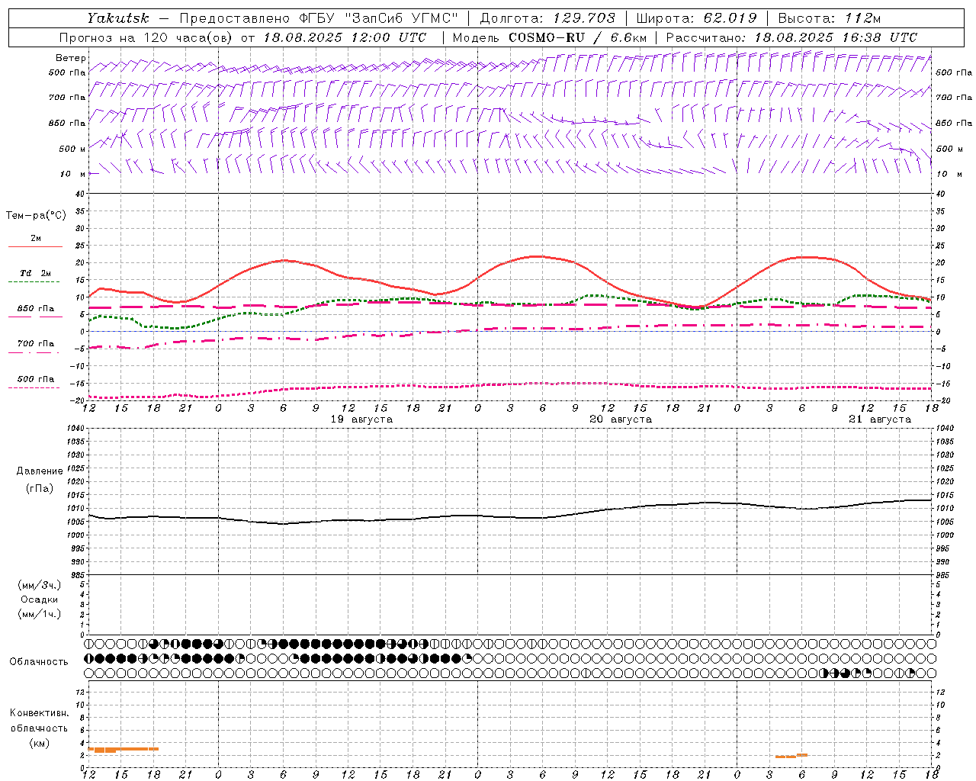The image size is (976, 781).
Task: Select the 'Прогноз на 120 часа(ов)' forecast text
Action: pos(146,37)
